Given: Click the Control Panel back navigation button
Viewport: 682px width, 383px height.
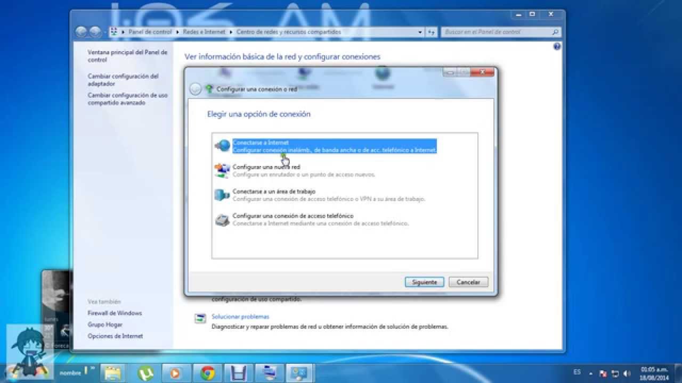Looking at the screenshot, I should (81, 32).
